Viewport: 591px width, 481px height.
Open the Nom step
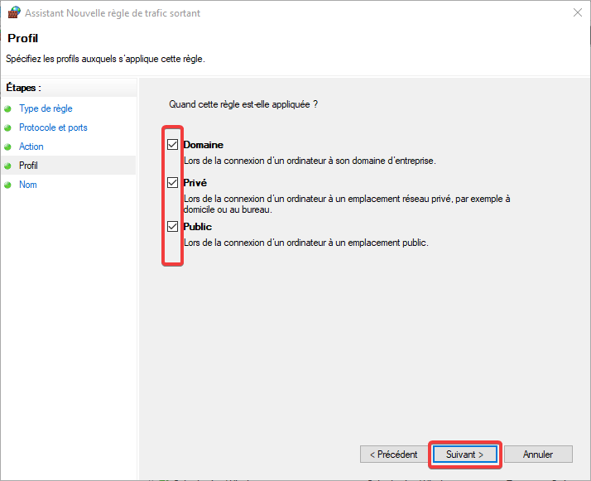coord(28,185)
